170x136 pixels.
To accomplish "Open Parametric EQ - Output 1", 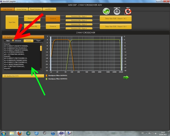I will click(79, 16).
